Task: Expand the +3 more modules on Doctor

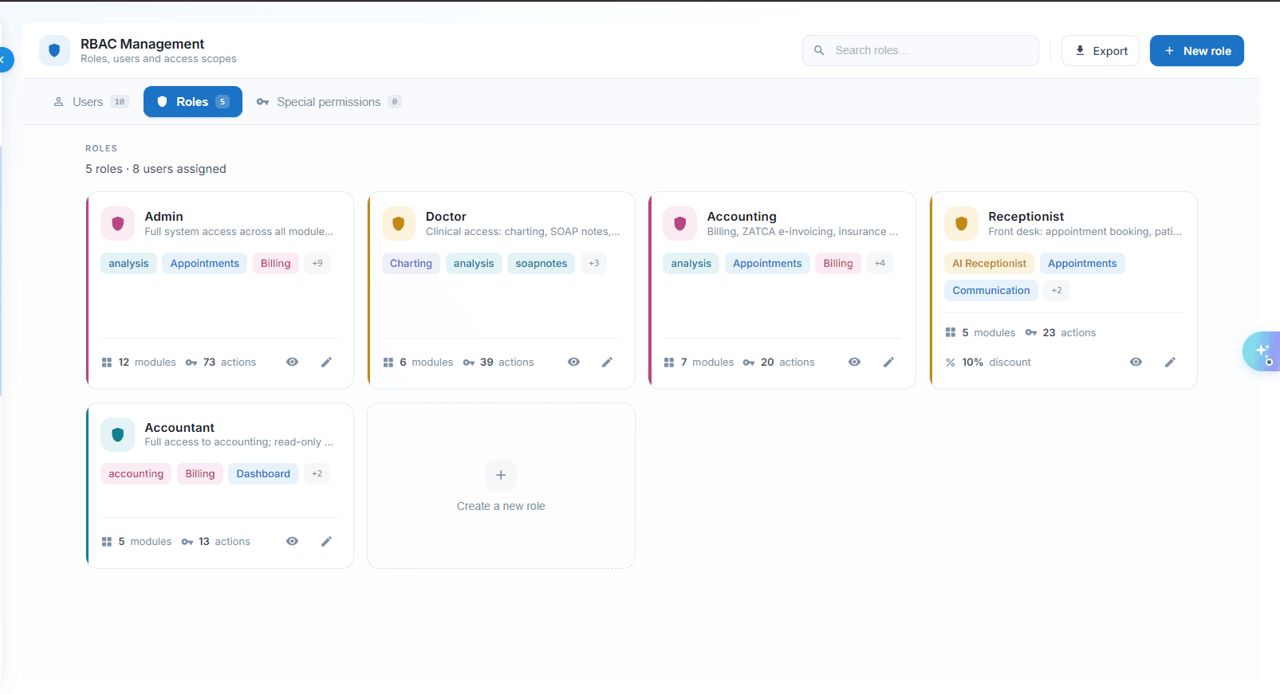Action: tap(593, 263)
